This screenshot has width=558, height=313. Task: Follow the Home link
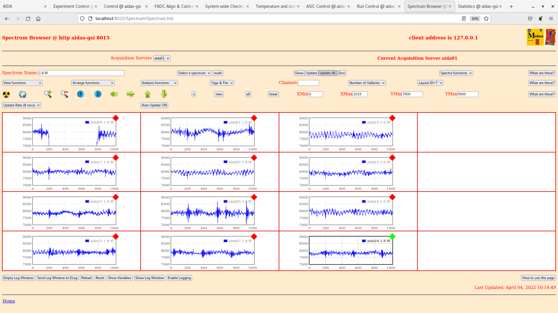pos(9,301)
